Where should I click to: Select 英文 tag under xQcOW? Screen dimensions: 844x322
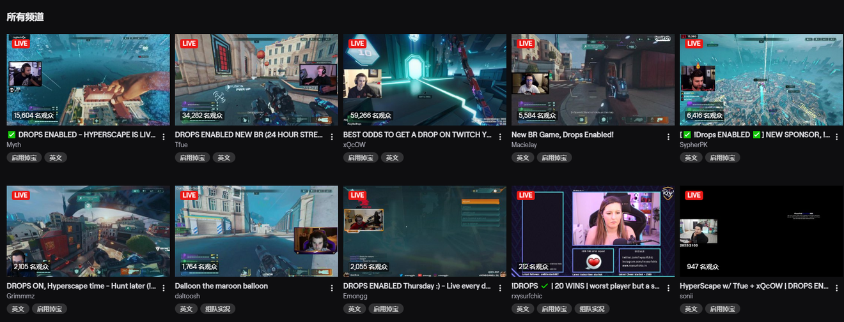392,157
